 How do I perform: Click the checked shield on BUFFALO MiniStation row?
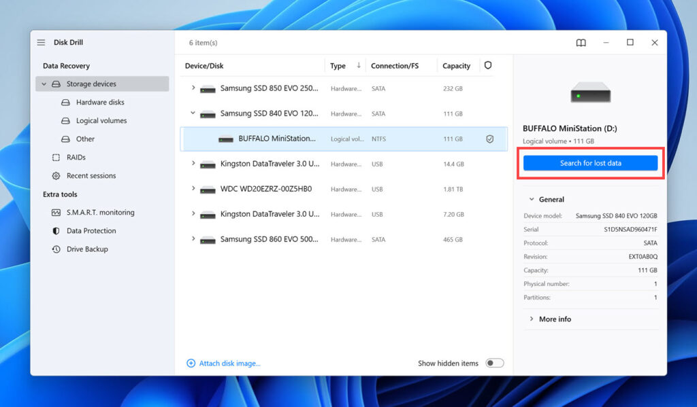tap(489, 139)
